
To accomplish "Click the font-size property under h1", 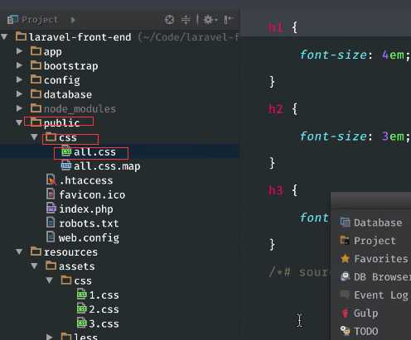I will tap(334, 55).
